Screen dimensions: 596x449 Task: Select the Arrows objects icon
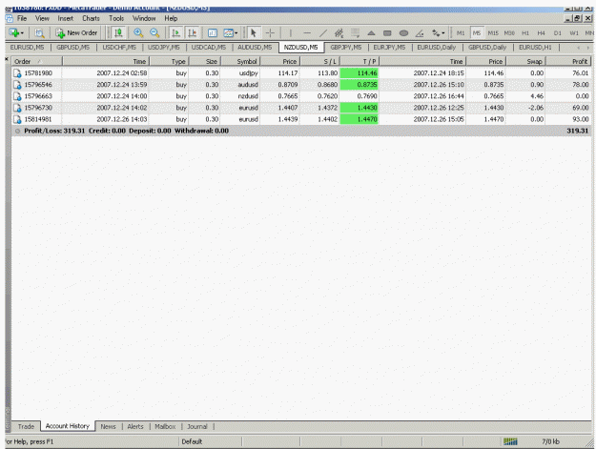pos(436,33)
